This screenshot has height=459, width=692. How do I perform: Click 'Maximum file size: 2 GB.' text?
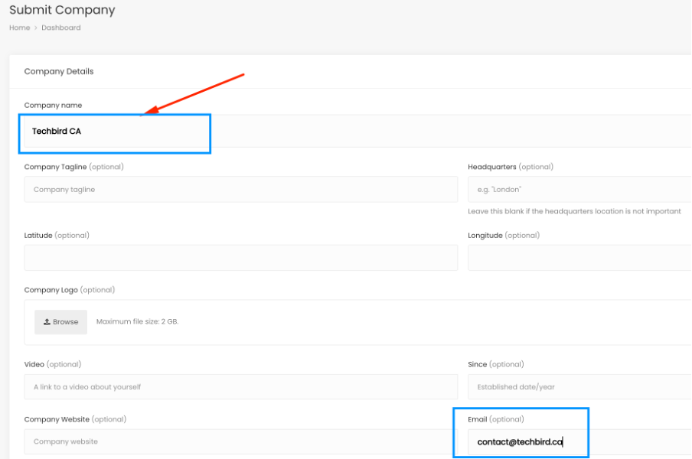click(x=137, y=321)
